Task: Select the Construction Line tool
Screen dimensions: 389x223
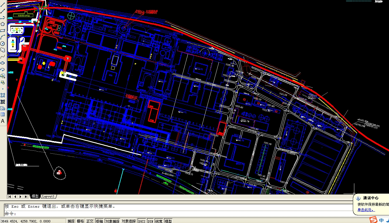Action: (3, 11)
